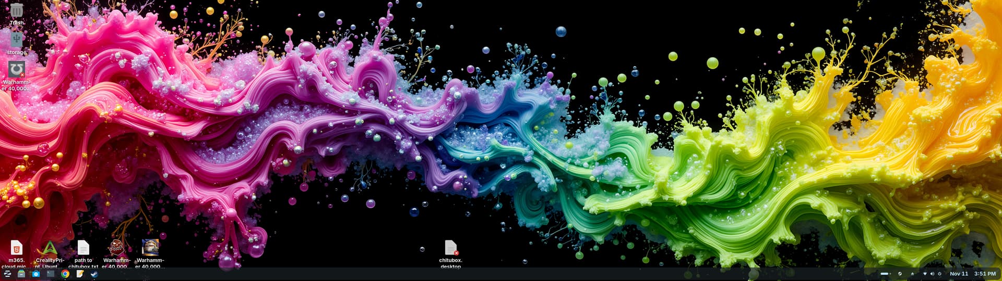Open the Software store from taskbar

tap(36, 274)
